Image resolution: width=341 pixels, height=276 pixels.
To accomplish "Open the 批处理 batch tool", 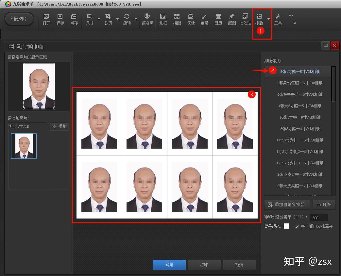I will tap(245, 19).
